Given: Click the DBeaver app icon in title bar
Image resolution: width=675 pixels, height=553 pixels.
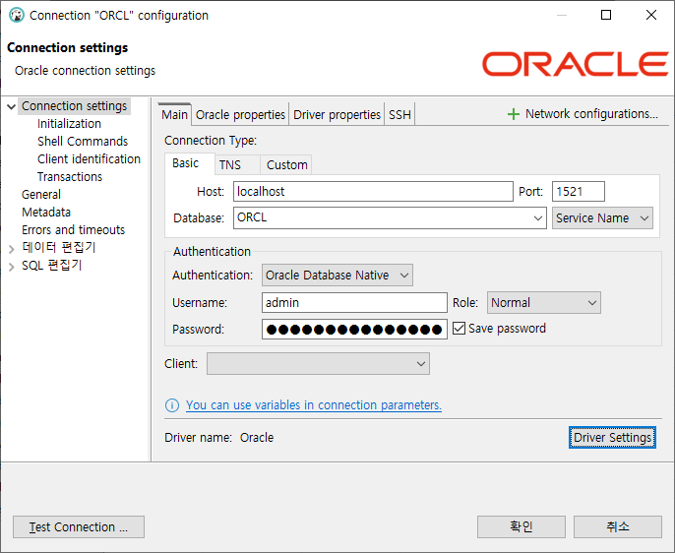Looking at the screenshot, I should tap(17, 15).
